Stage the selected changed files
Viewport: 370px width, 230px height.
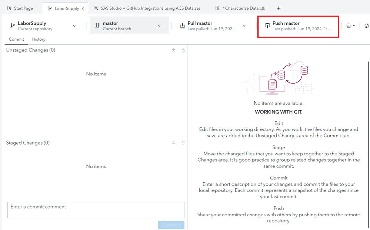tap(173, 50)
